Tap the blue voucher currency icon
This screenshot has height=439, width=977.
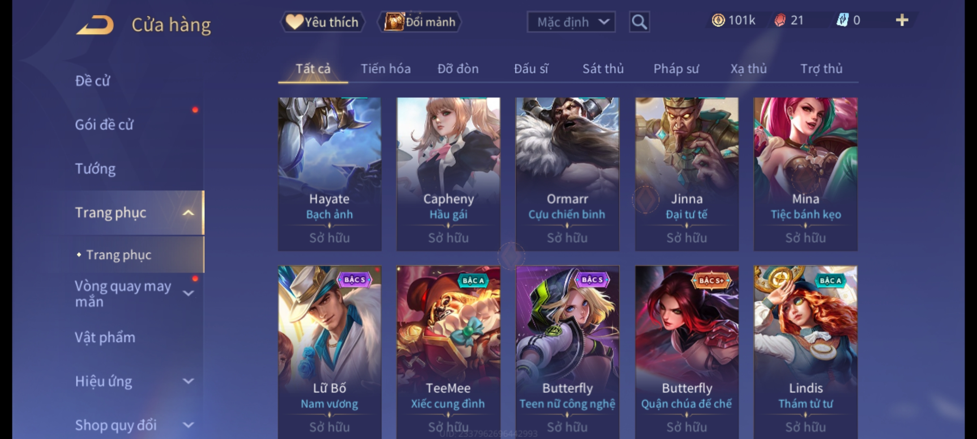coord(842,20)
